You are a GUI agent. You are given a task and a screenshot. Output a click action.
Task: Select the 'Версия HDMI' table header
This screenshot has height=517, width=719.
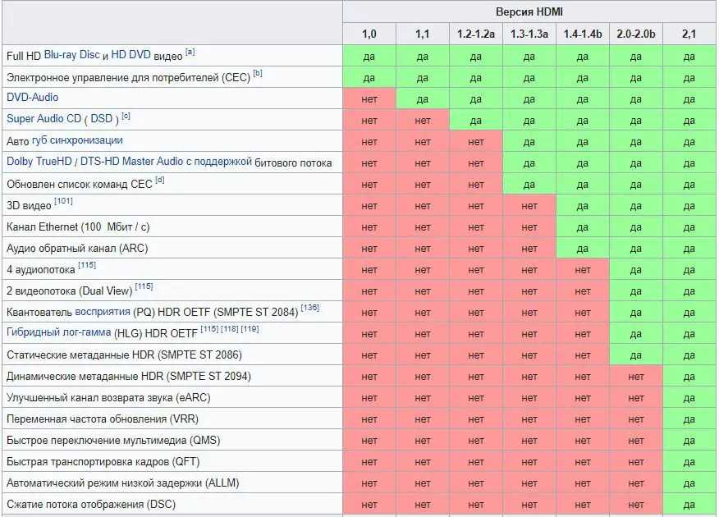[529, 12]
